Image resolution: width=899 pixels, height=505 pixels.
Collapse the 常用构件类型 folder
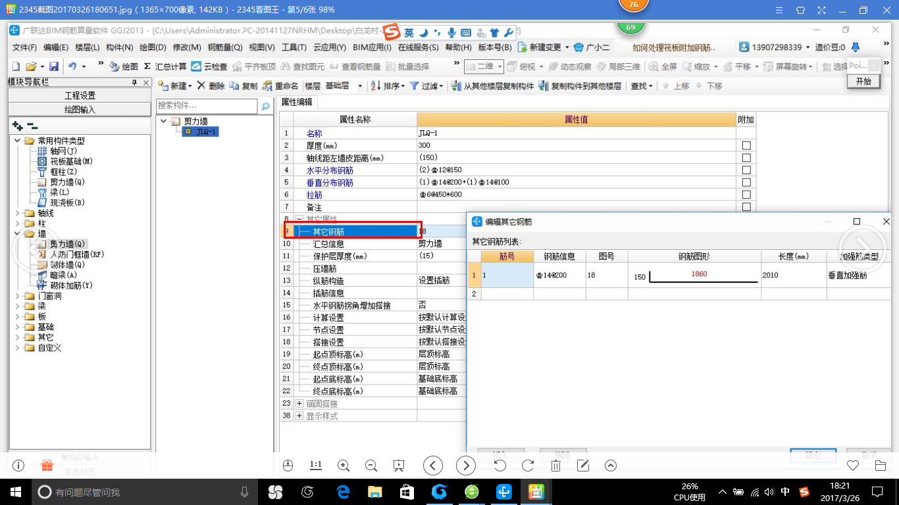click(x=18, y=141)
